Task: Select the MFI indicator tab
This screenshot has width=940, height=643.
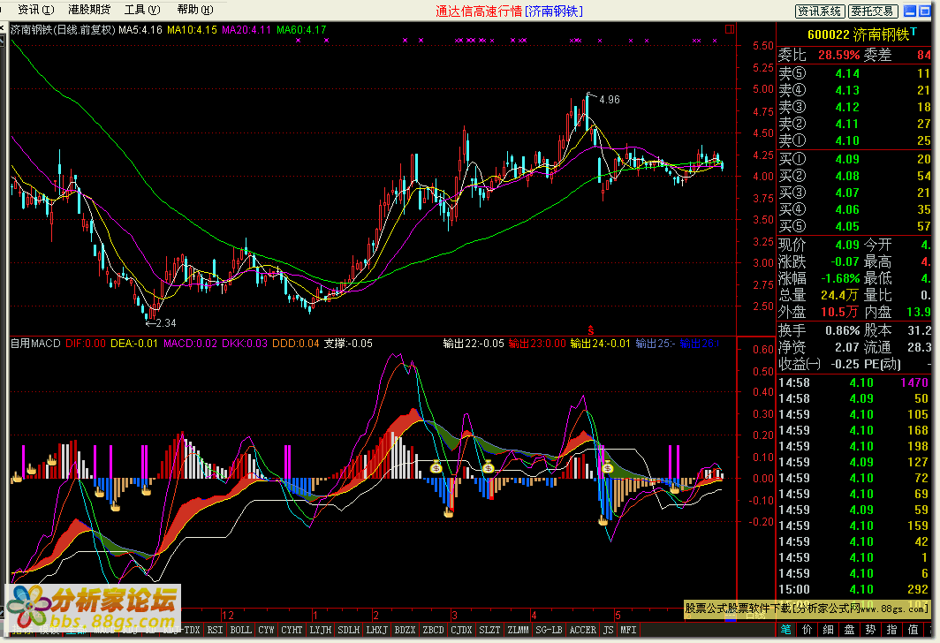Action: tap(628, 630)
